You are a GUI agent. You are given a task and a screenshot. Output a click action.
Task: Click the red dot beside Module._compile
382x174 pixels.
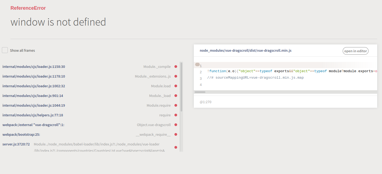[x=176, y=67]
